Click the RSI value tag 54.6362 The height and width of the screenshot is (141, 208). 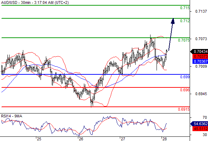199,124
